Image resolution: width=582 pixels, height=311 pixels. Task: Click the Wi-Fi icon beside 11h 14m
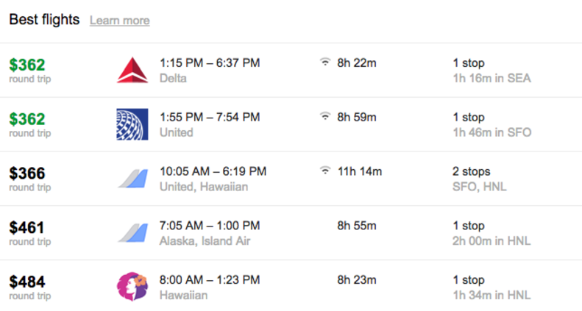[x=325, y=170]
